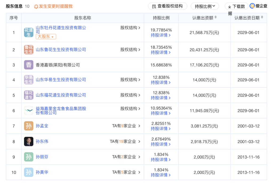
Task: Expand TA有9家企业 for 孙孟全
Action: (126, 126)
